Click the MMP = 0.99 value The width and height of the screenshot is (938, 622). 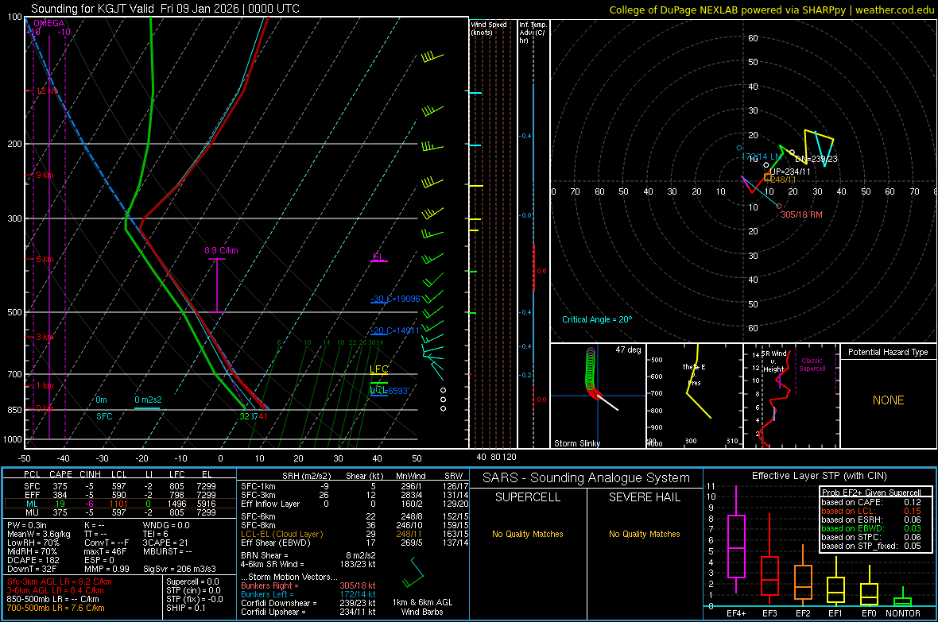click(x=107, y=569)
